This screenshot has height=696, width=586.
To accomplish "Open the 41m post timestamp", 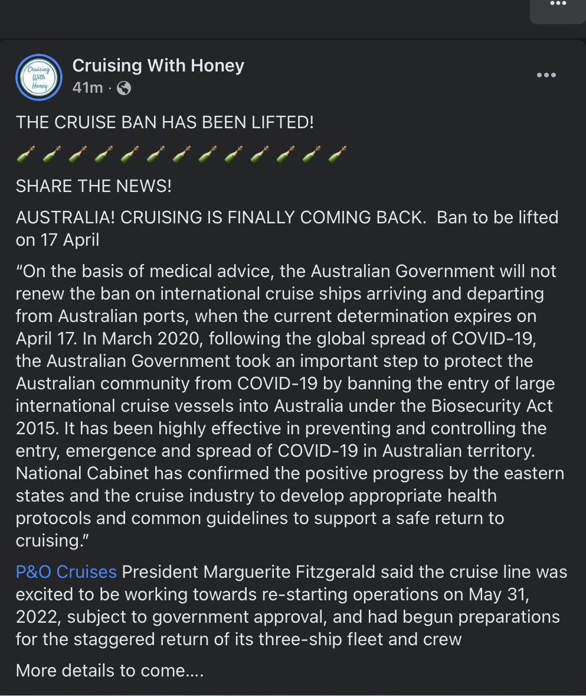I will coord(87,88).
